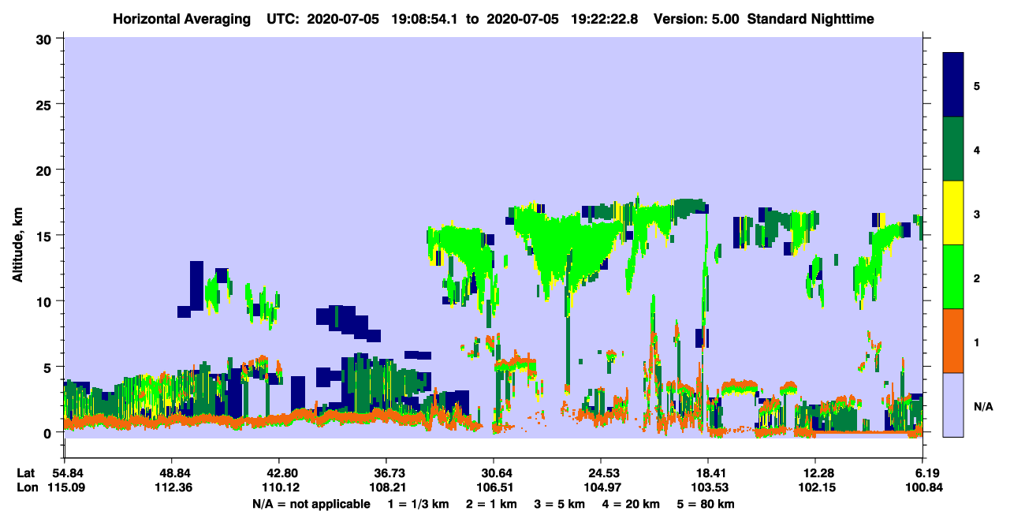This screenshot has height=526, width=1025.
Task: Click the longitude value '100.84'
Action: coord(922,487)
